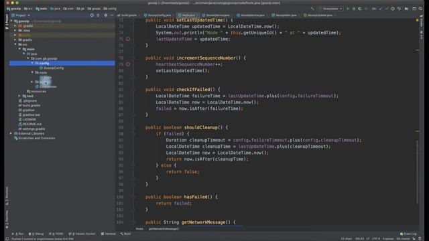Open settings.gradle file
429x241 pixels.
click(32, 129)
